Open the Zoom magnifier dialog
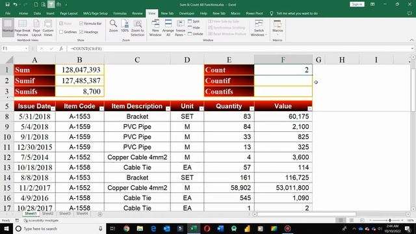 pyautogui.click(x=113, y=26)
